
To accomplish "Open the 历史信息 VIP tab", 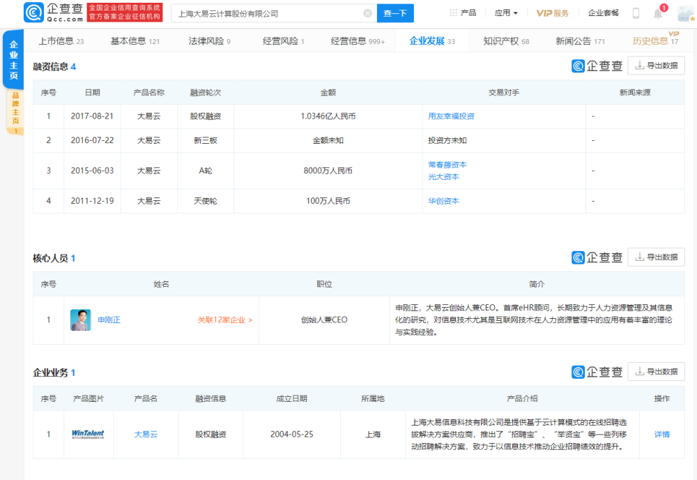I will coord(655,40).
